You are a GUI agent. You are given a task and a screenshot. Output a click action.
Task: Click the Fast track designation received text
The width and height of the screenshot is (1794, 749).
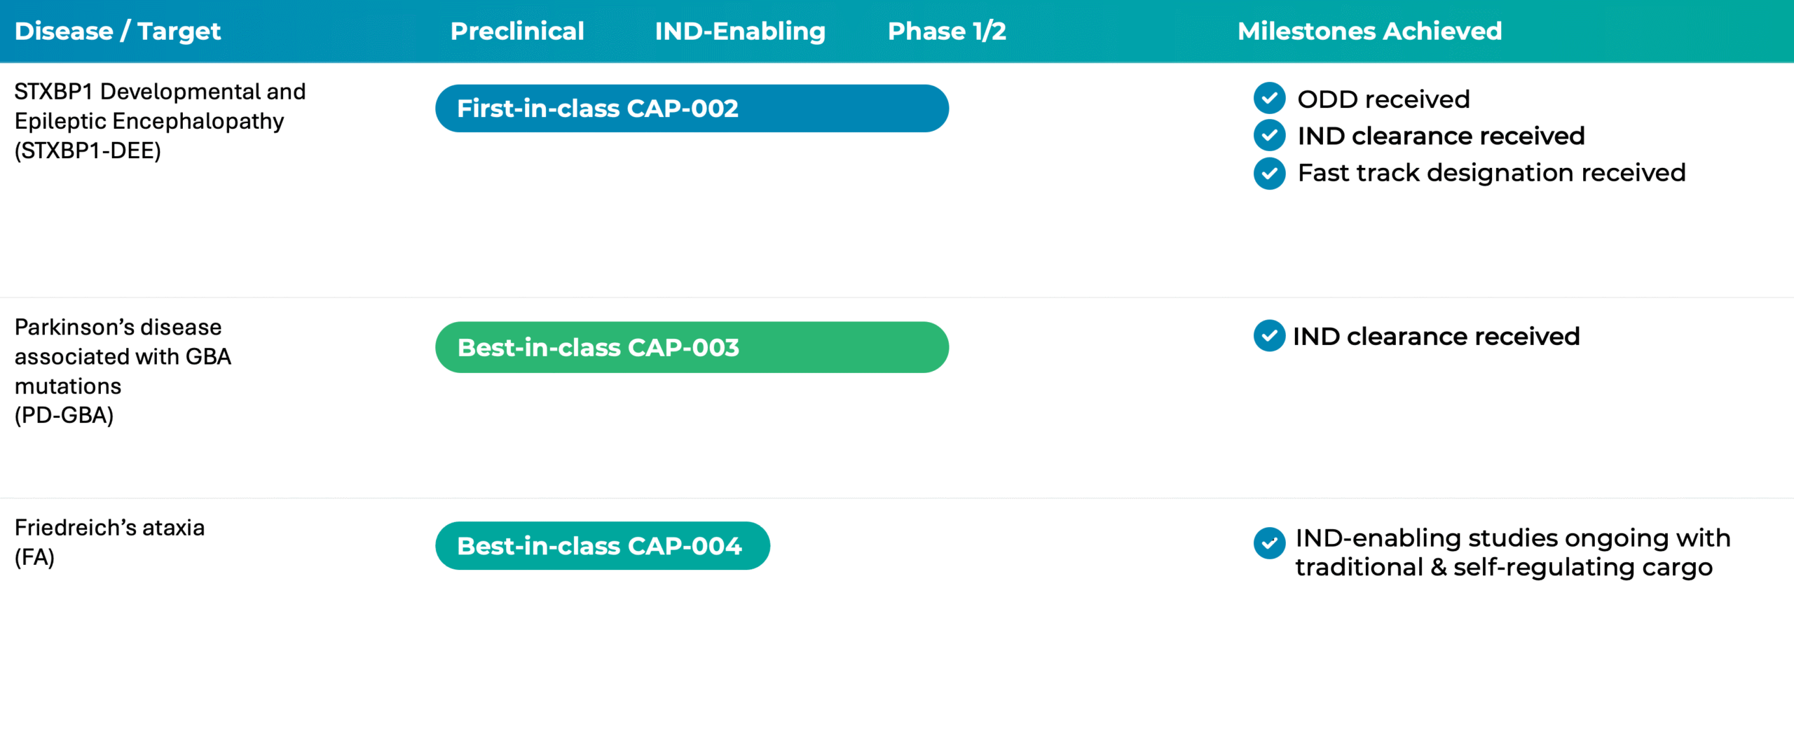[x=1491, y=173]
